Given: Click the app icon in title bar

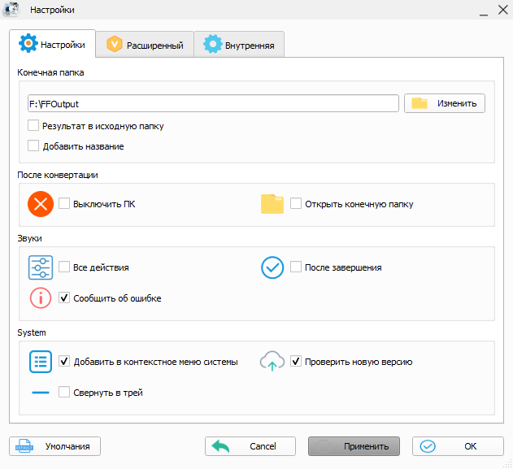Looking at the screenshot, I should click(11, 9).
